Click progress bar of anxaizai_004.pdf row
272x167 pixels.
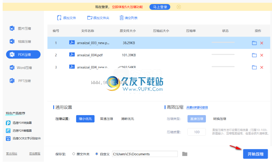(223, 54)
